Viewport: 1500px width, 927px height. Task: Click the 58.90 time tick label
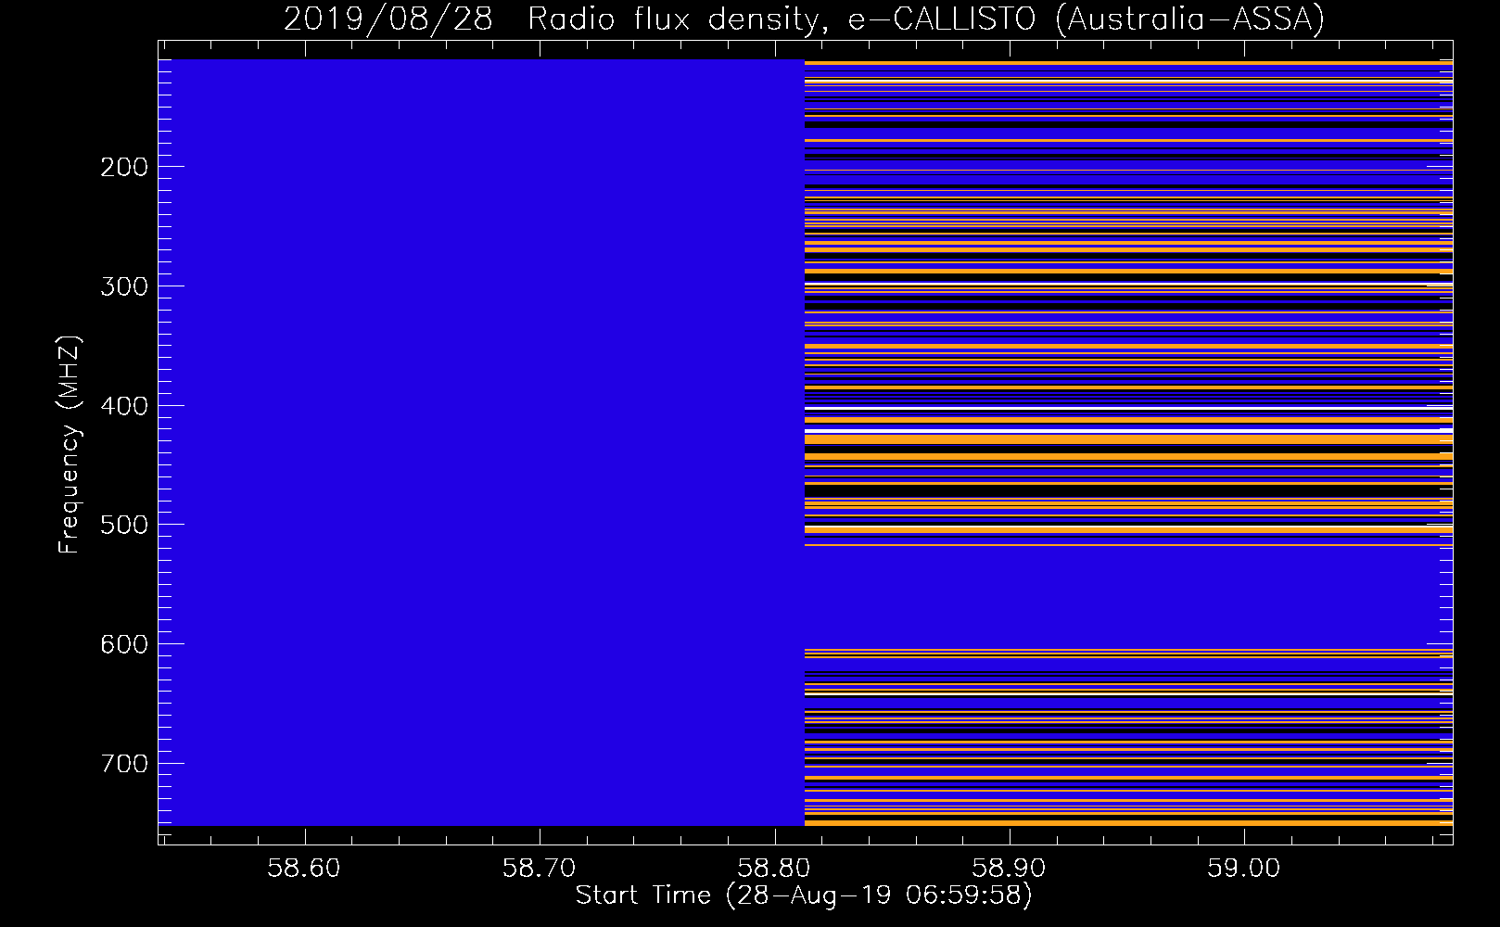(x=1009, y=868)
